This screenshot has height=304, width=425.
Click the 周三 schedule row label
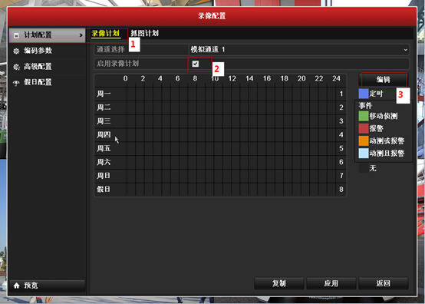point(104,121)
